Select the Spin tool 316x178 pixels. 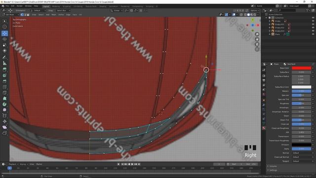[x=4, y=104]
